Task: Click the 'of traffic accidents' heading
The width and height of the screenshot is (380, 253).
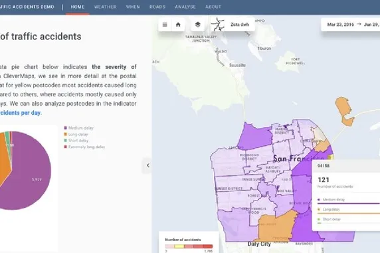Action: point(41,37)
